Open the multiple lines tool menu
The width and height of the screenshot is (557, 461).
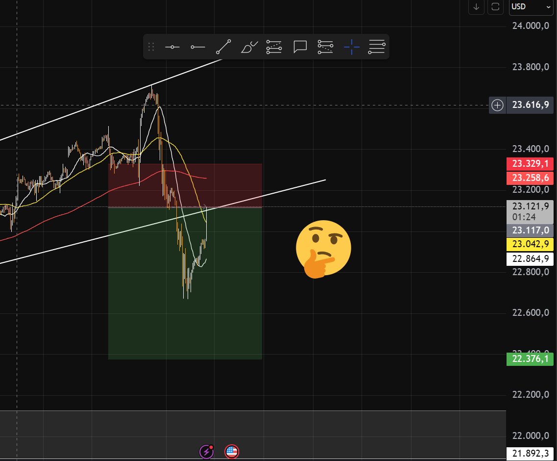click(377, 47)
